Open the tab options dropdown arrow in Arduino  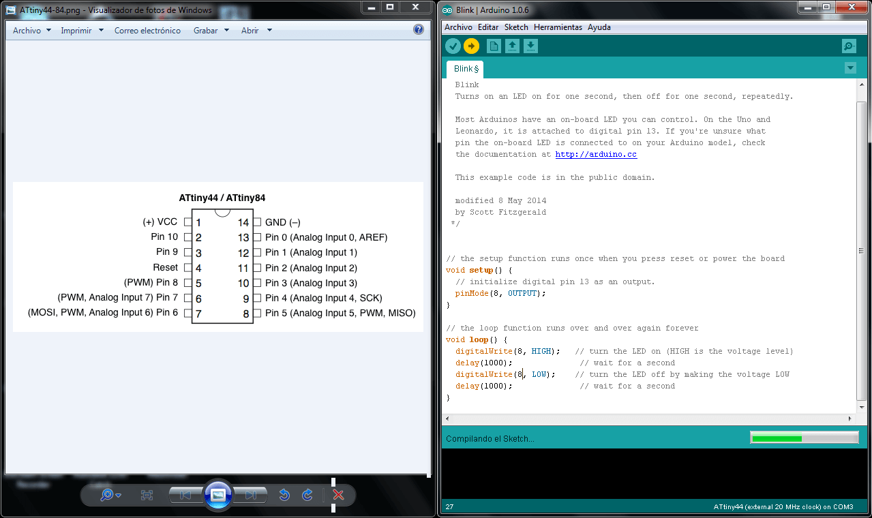(850, 68)
